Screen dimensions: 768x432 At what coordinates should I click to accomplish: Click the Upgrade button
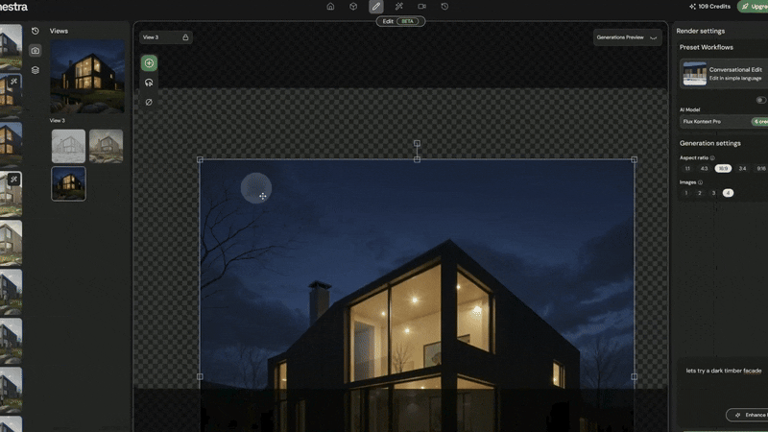click(753, 7)
